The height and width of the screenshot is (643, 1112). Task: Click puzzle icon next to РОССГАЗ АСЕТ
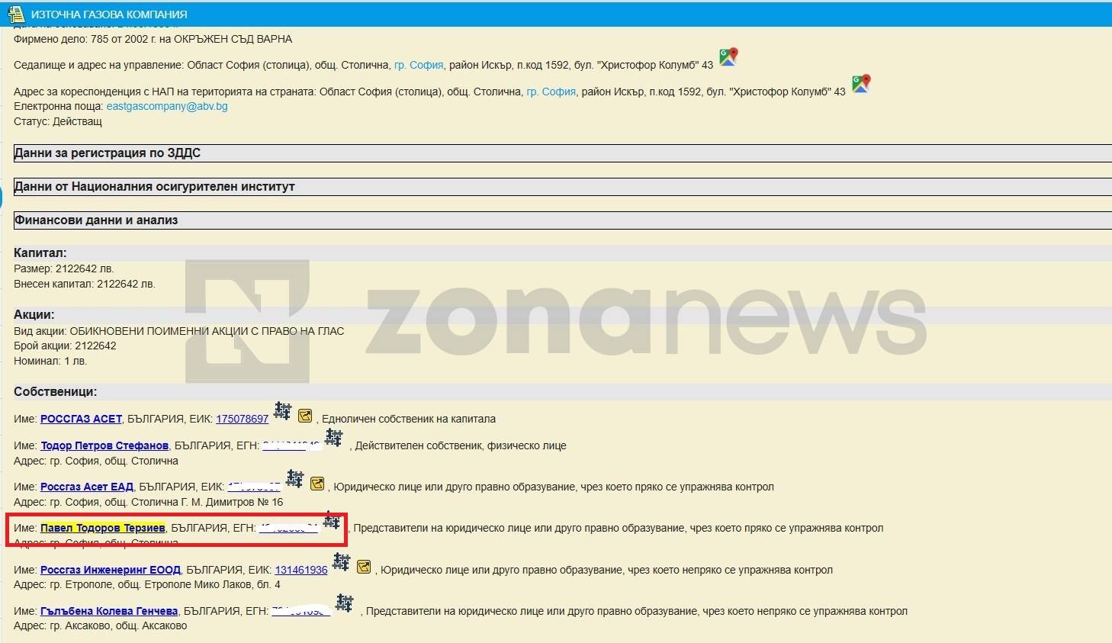tap(283, 411)
